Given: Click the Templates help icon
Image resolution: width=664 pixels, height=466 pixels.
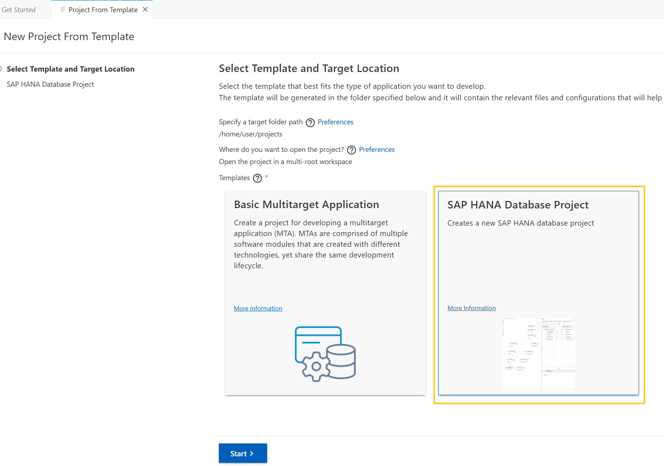Looking at the screenshot, I should [257, 178].
